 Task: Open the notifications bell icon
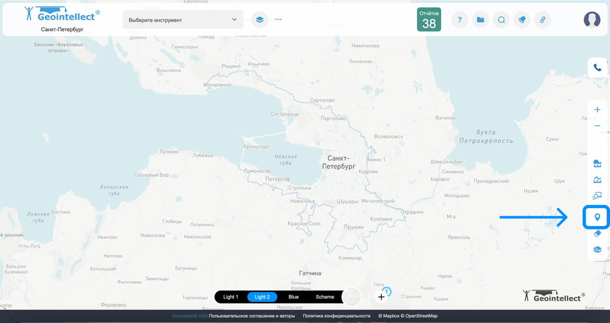[522, 20]
